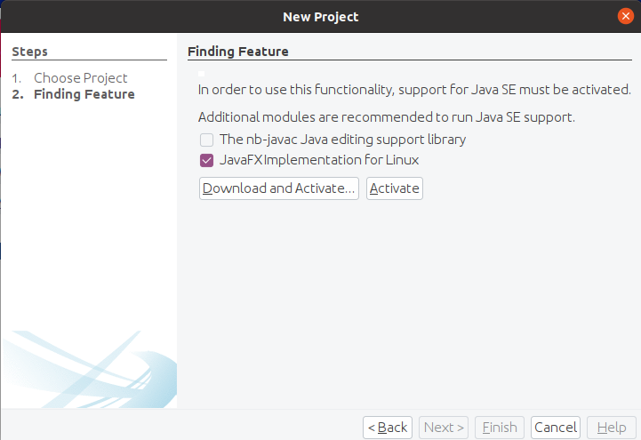Uncheck JavaFX Implementation for Linux checkbox

pyautogui.click(x=206, y=161)
